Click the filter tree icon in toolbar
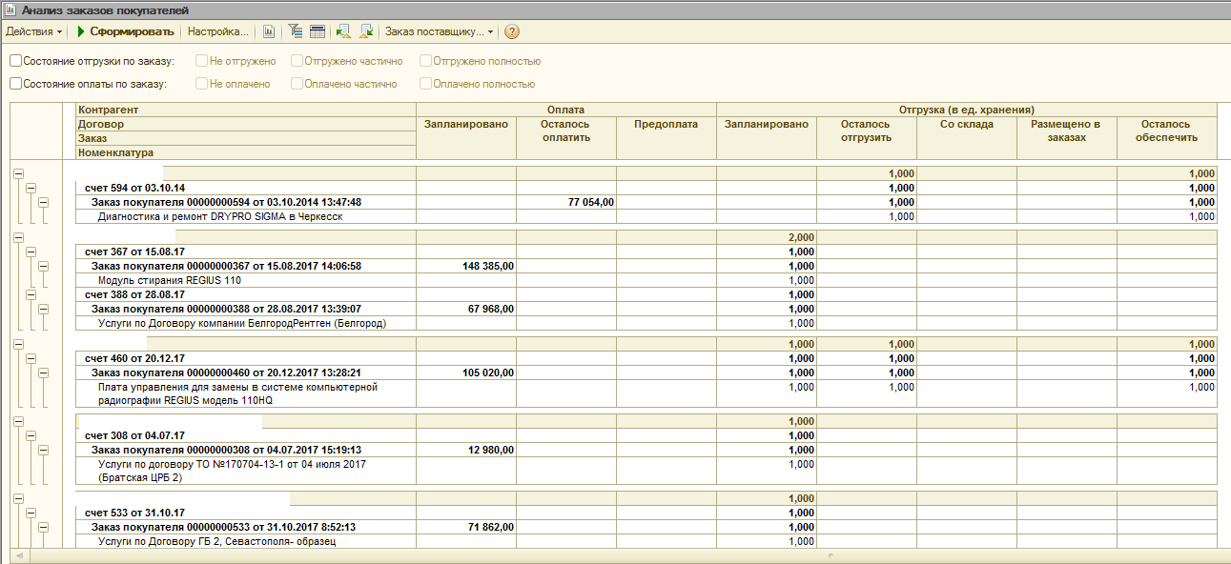This screenshot has height=564, width=1231. 296,31
